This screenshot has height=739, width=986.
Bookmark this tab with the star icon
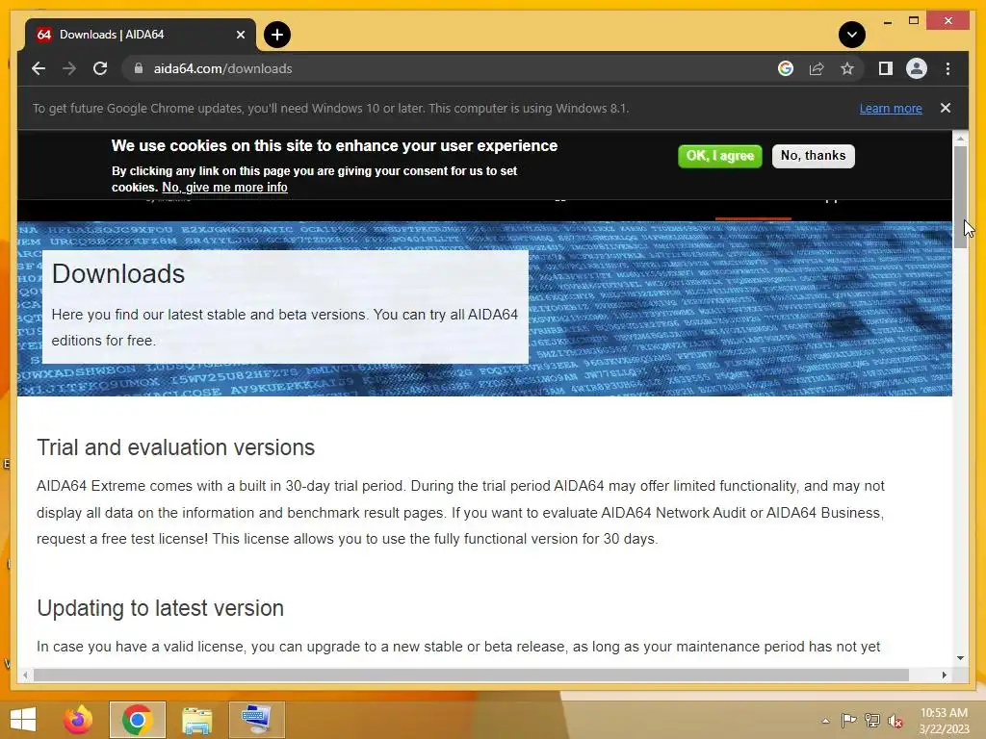coord(847,68)
